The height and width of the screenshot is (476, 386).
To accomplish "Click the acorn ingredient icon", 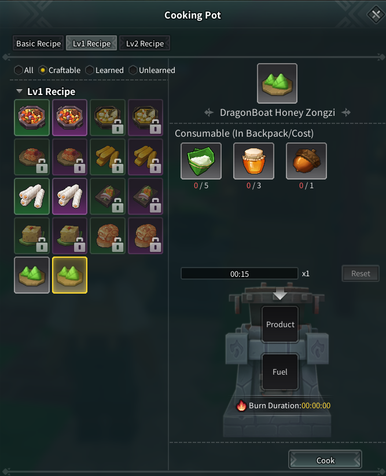I will (x=306, y=161).
